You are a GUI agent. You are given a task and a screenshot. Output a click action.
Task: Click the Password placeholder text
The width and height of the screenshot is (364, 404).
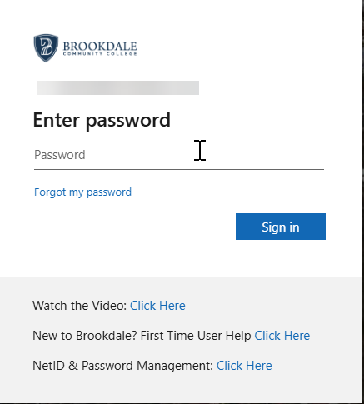60,155
